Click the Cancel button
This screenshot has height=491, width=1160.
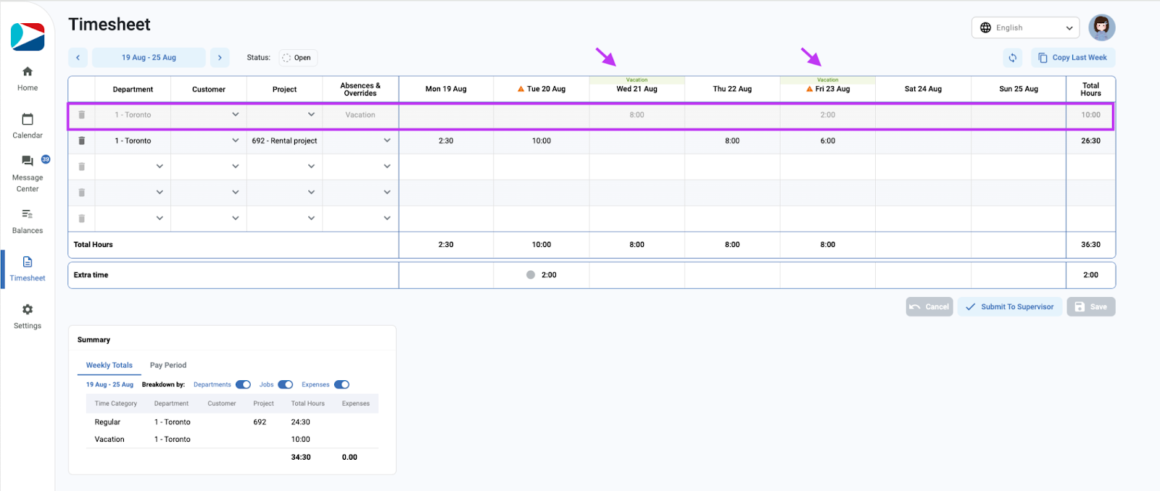929,307
